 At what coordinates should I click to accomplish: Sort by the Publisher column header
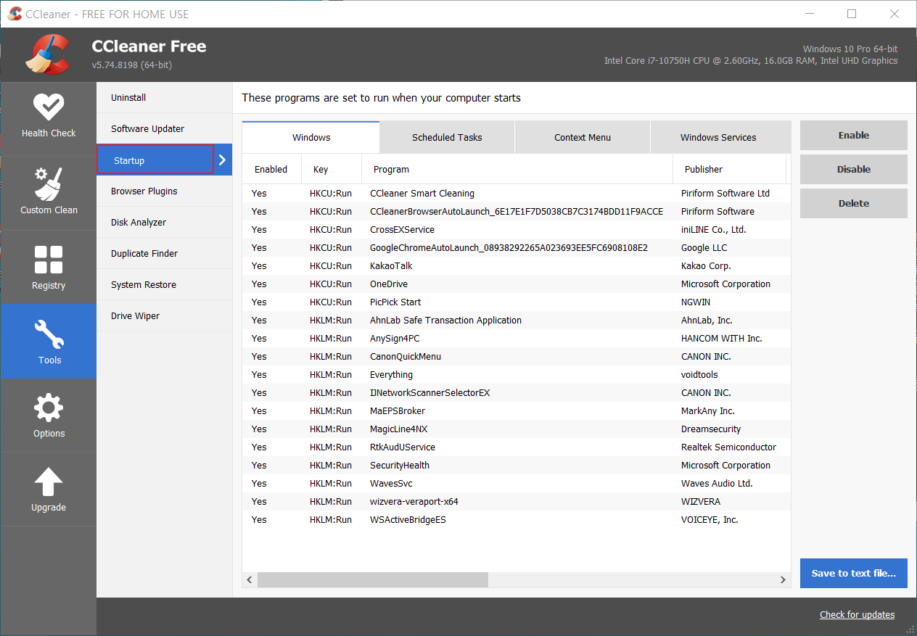pyautogui.click(x=730, y=169)
